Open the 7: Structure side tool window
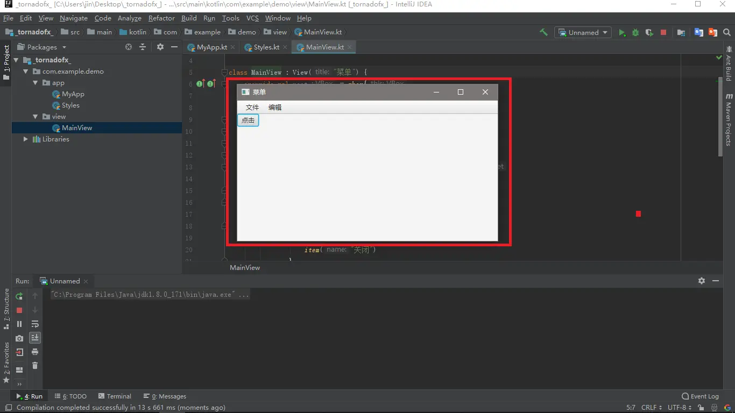This screenshot has height=413, width=735. click(6, 309)
